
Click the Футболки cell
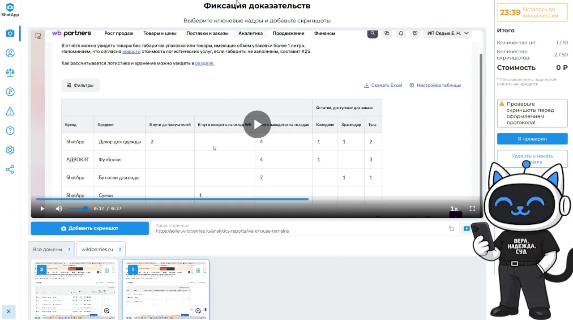tap(120, 160)
